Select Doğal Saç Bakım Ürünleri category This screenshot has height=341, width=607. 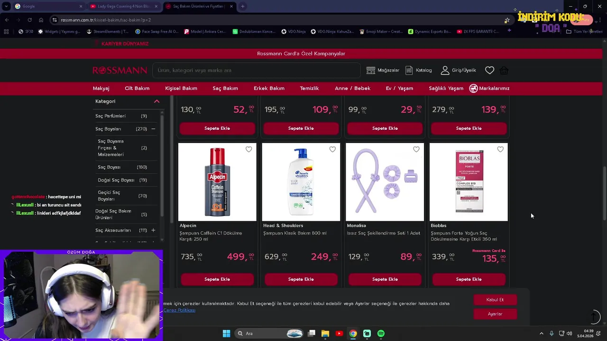coord(113,214)
